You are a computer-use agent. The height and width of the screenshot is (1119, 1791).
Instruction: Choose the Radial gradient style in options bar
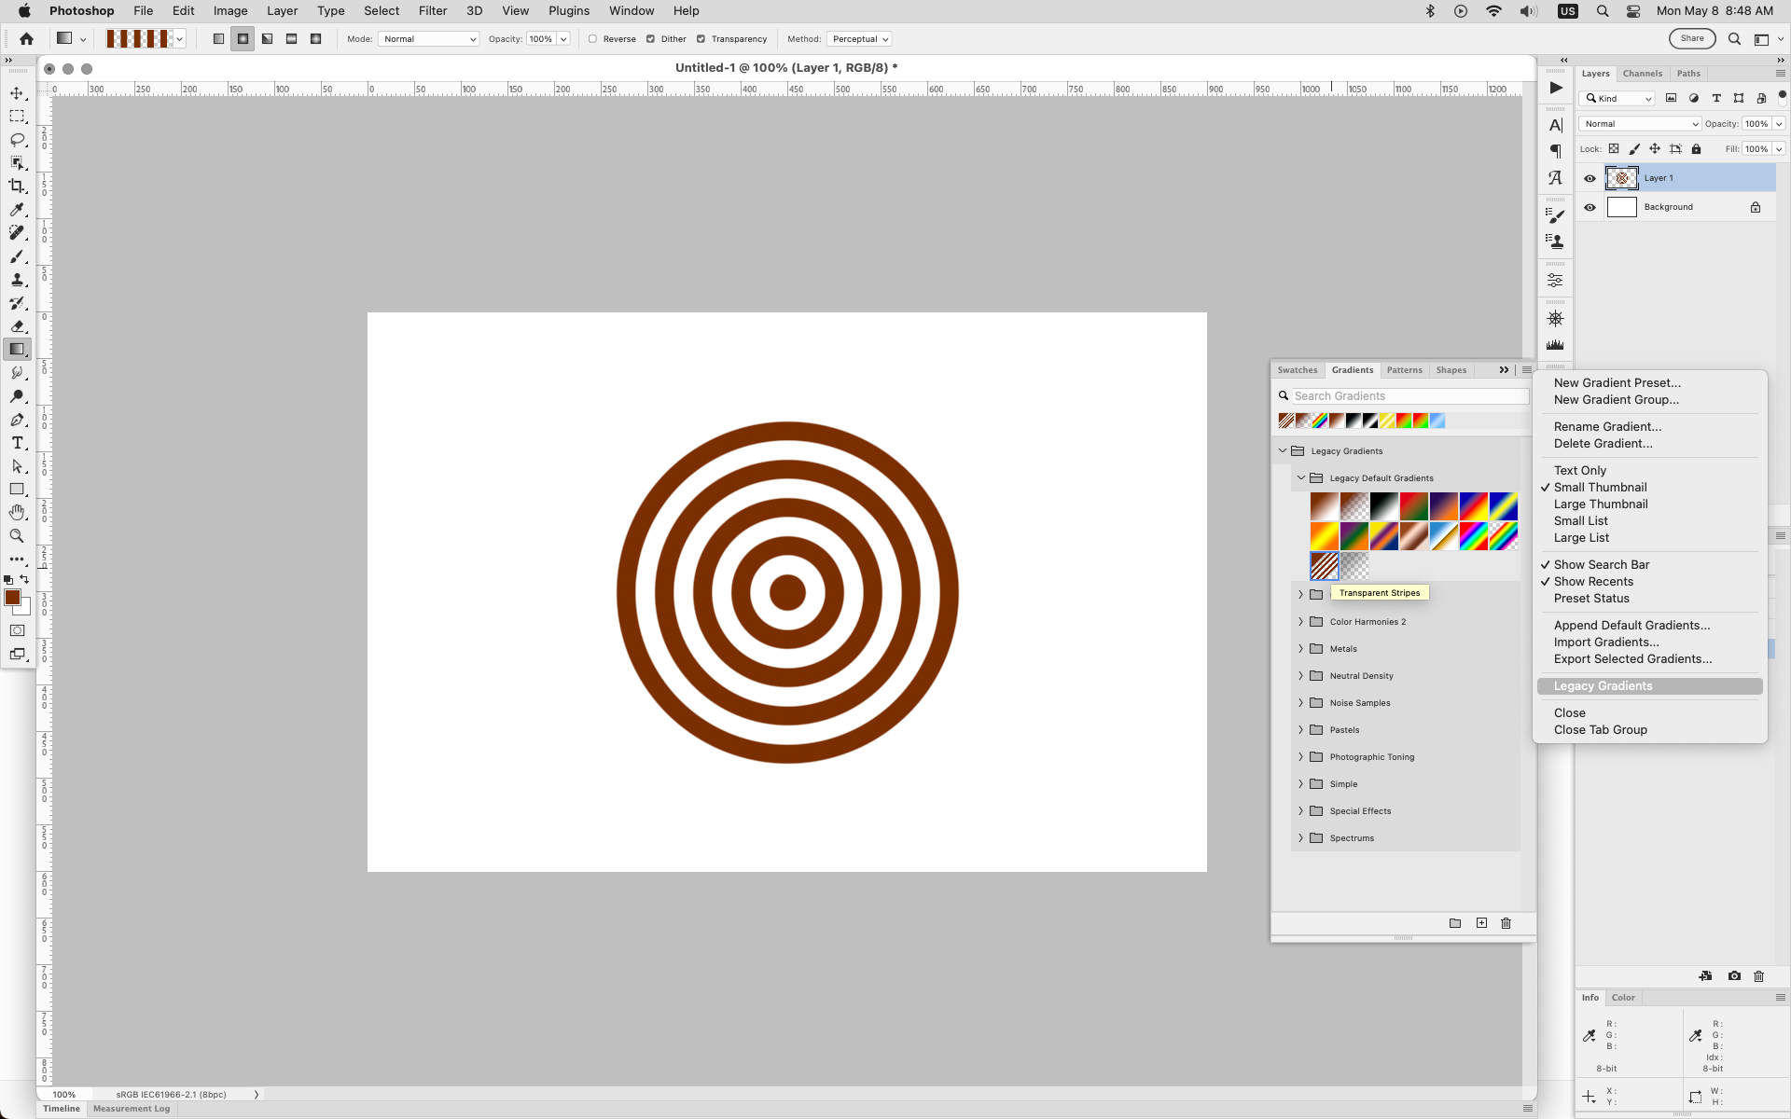(x=242, y=38)
